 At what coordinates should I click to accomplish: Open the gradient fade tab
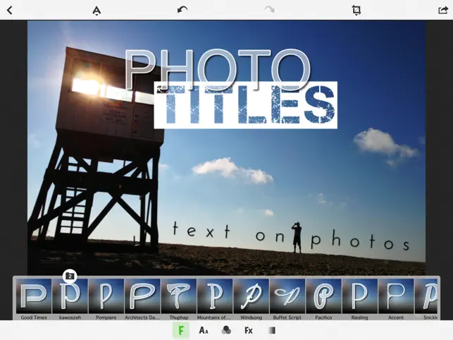coord(271,330)
